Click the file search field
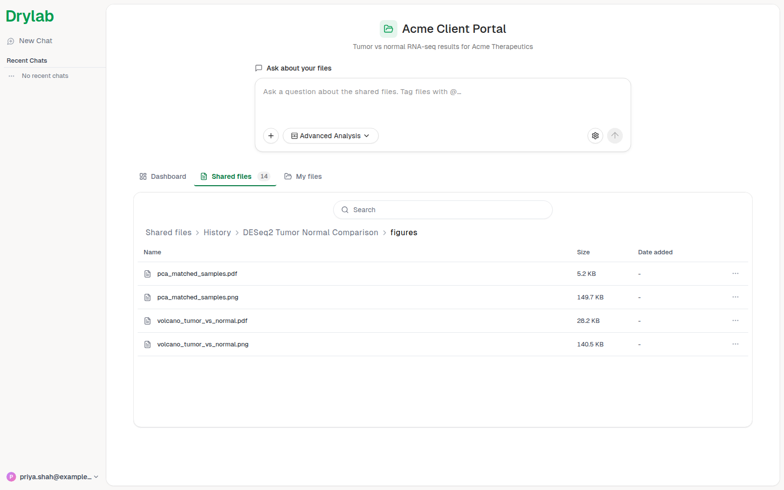The width and height of the screenshot is (784, 490). (443, 210)
